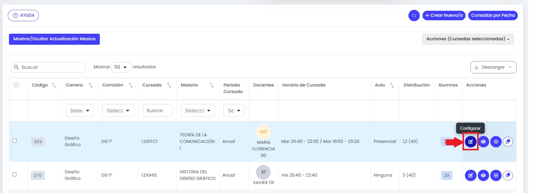Click the Presencial aula cell
This screenshot has height=193, width=533.
[385, 141]
